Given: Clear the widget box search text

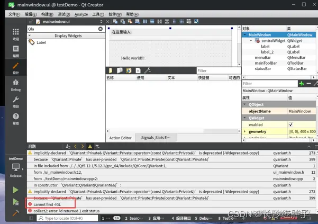Looking at the screenshot, I should (x=101, y=29).
